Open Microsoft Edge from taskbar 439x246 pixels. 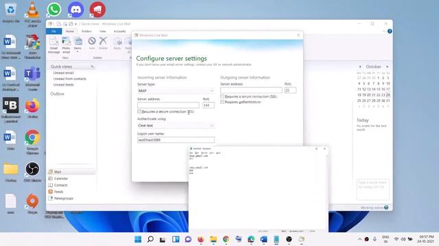coord(251,239)
